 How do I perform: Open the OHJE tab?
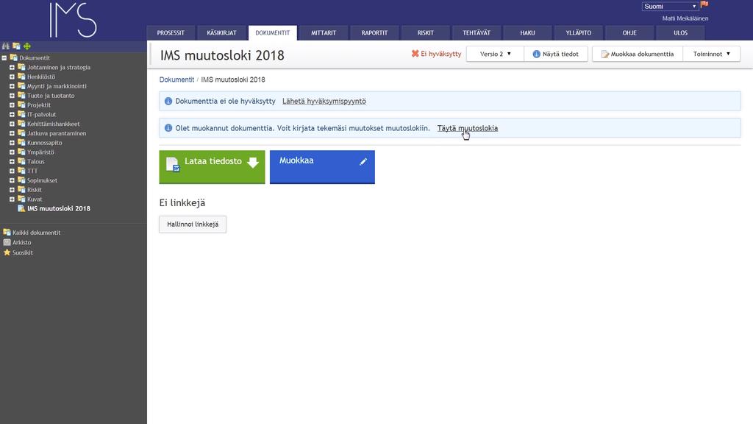tap(629, 32)
